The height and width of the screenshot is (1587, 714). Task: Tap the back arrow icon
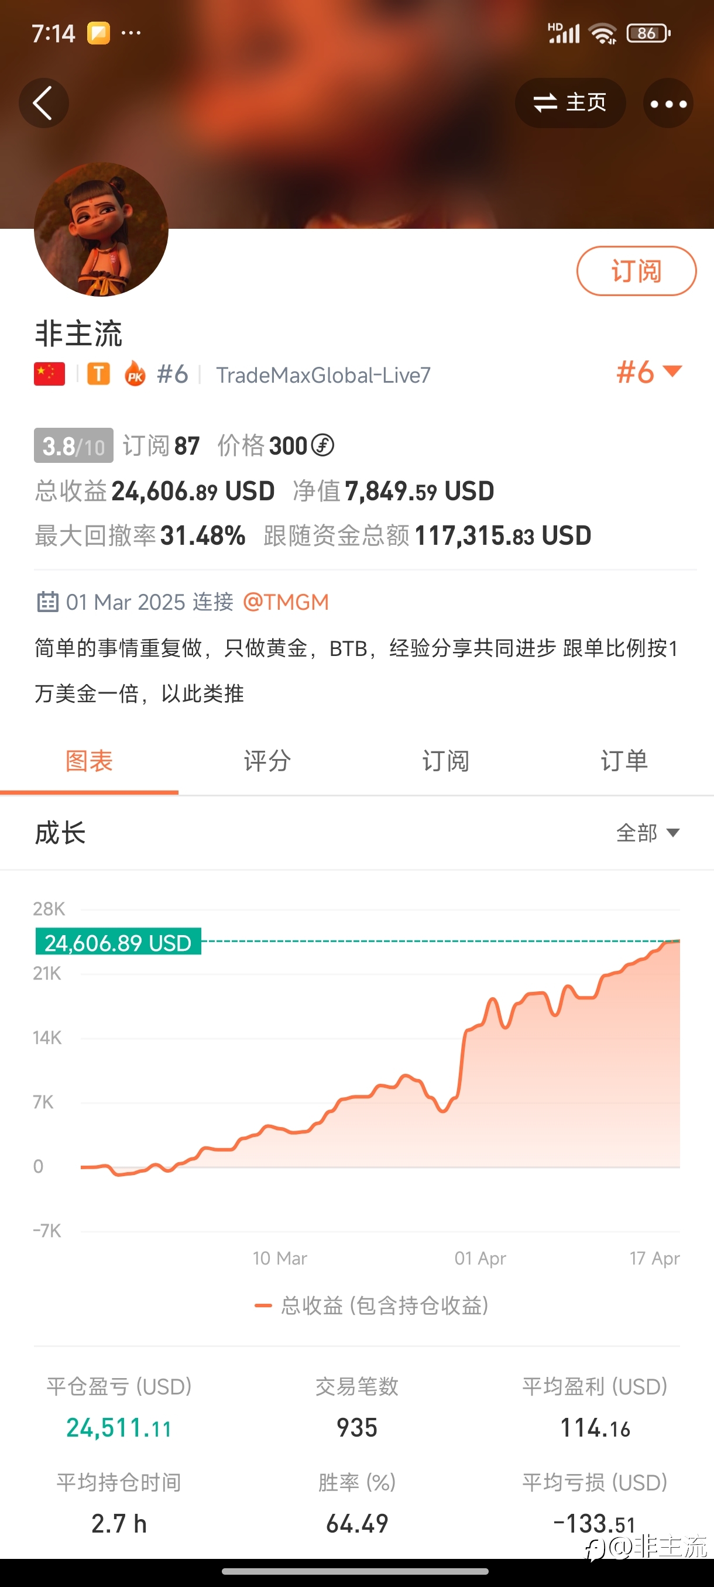(43, 103)
